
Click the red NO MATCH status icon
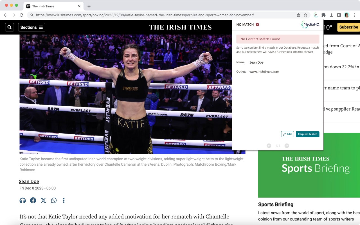click(x=257, y=24)
